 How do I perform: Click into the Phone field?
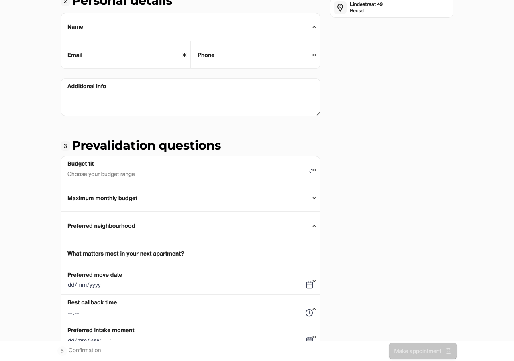click(255, 55)
